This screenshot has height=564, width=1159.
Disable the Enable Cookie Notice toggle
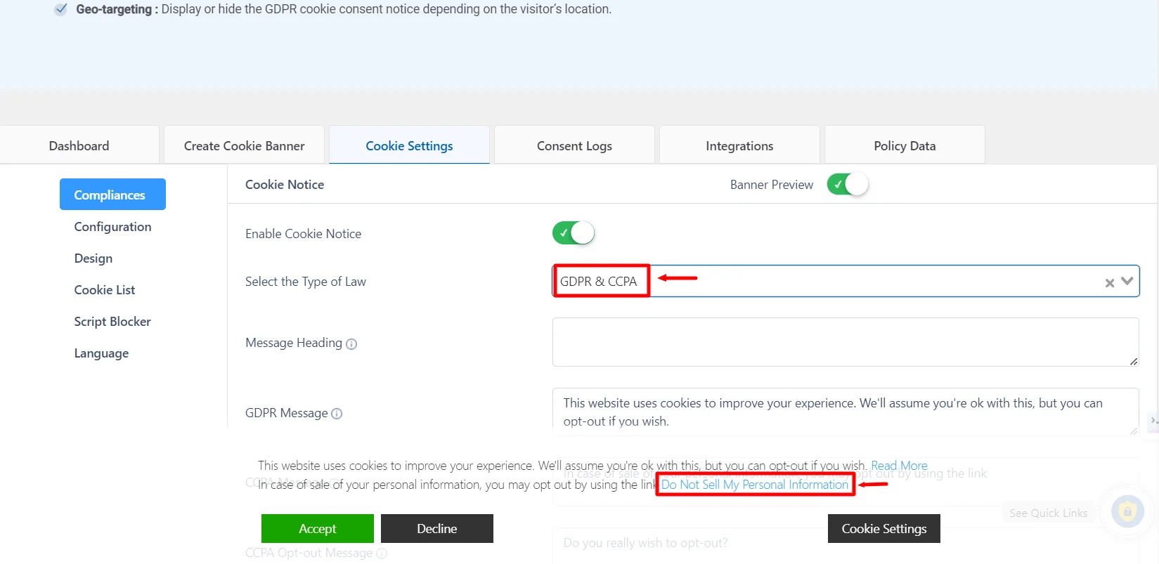click(573, 233)
